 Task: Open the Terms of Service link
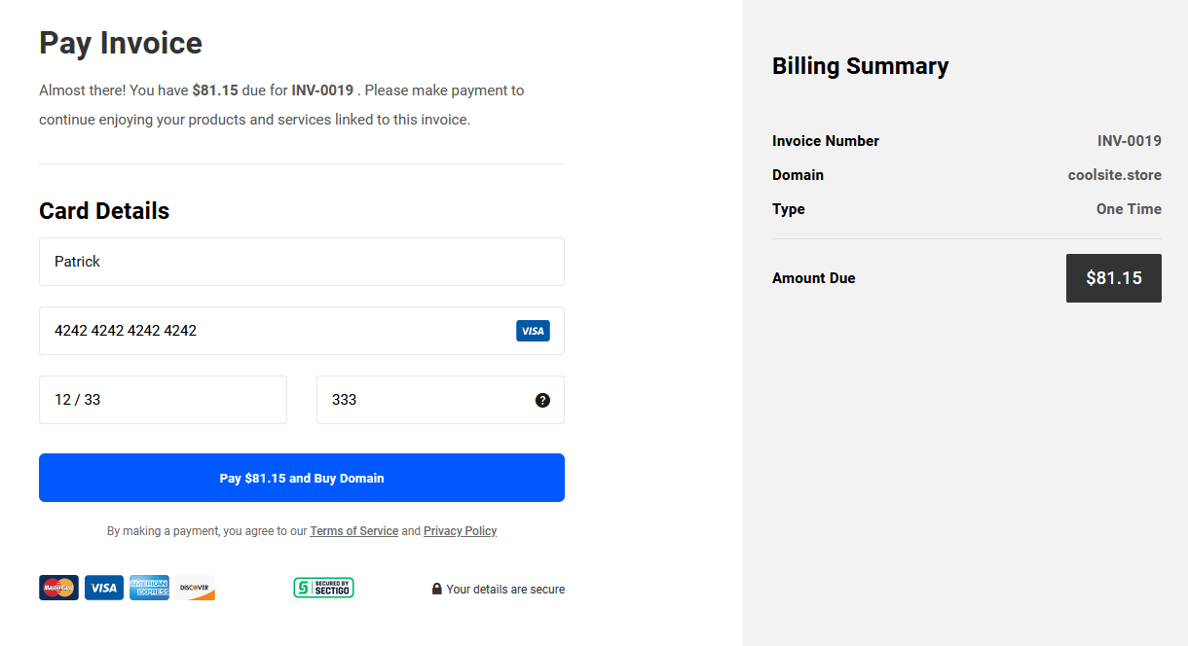point(353,530)
